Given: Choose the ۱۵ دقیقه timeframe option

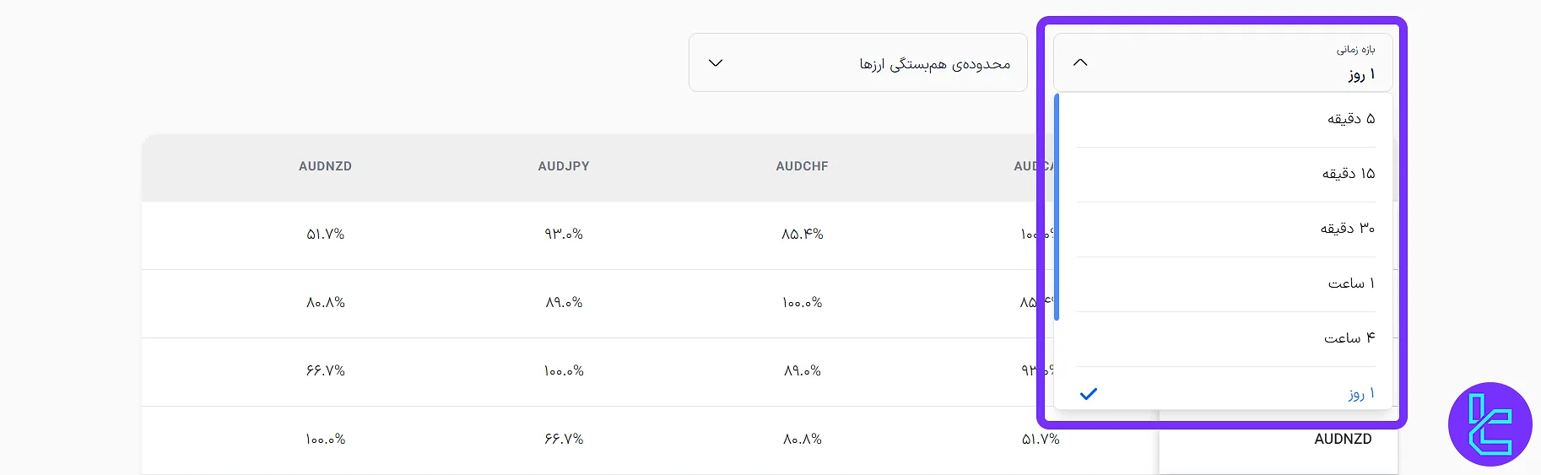Looking at the screenshot, I should coord(1348,174).
